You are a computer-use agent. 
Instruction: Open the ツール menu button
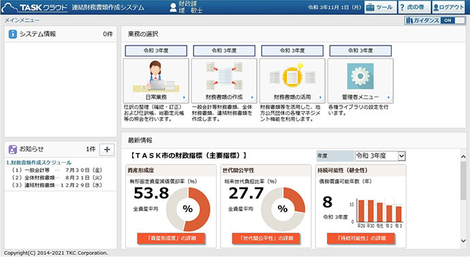pos(380,7)
